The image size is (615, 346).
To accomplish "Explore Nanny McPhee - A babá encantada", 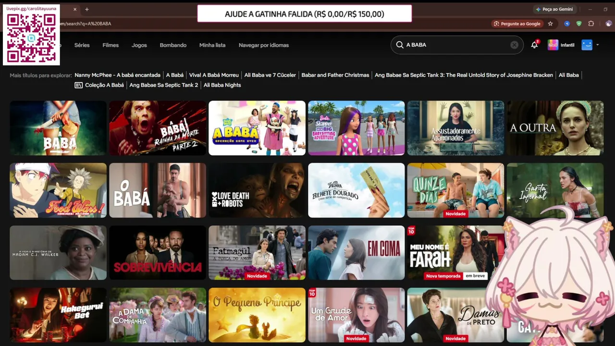I will pyautogui.click(x=117, y=75).
